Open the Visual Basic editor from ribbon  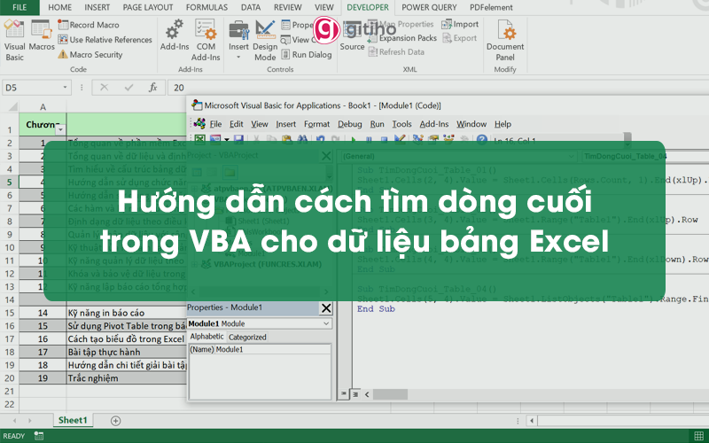[14, 40]
